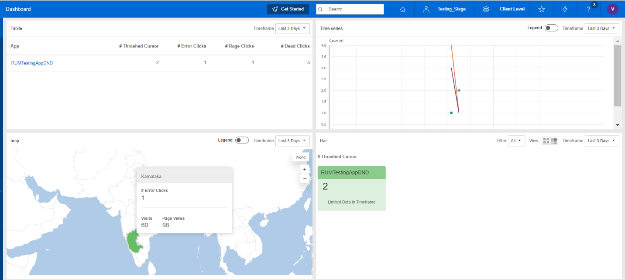Sort by # Rage Clicks column
The image size is (625, 280).
click(239, 46)
